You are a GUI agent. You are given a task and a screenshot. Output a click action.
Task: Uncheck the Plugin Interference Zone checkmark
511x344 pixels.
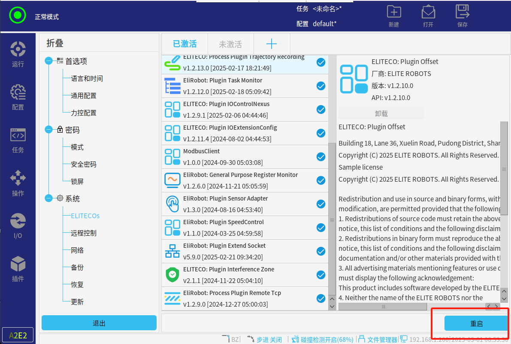(x=321, y=275)
